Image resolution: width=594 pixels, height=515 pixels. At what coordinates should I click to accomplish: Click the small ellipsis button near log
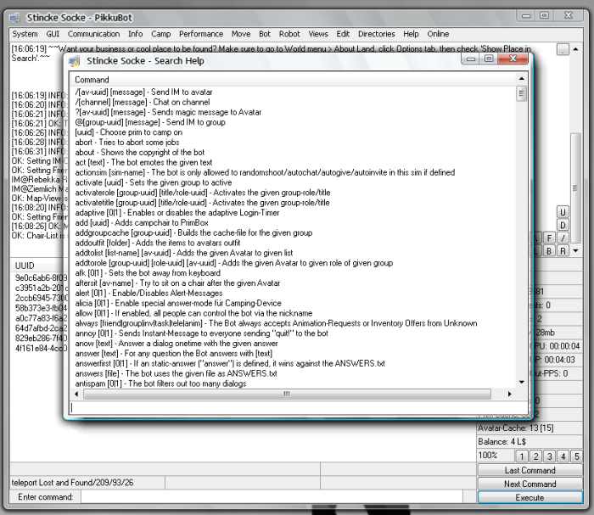(x=563, y=51)
